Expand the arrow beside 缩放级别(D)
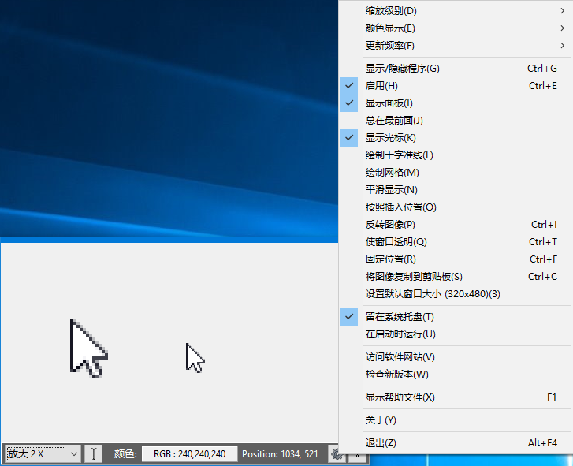Viewport: 573px width, 466px height. point(563,11)
